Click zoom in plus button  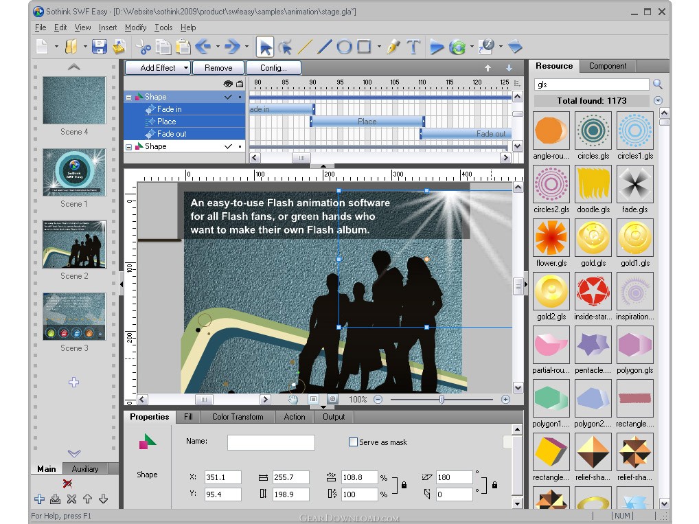click(x=505, y=399)
